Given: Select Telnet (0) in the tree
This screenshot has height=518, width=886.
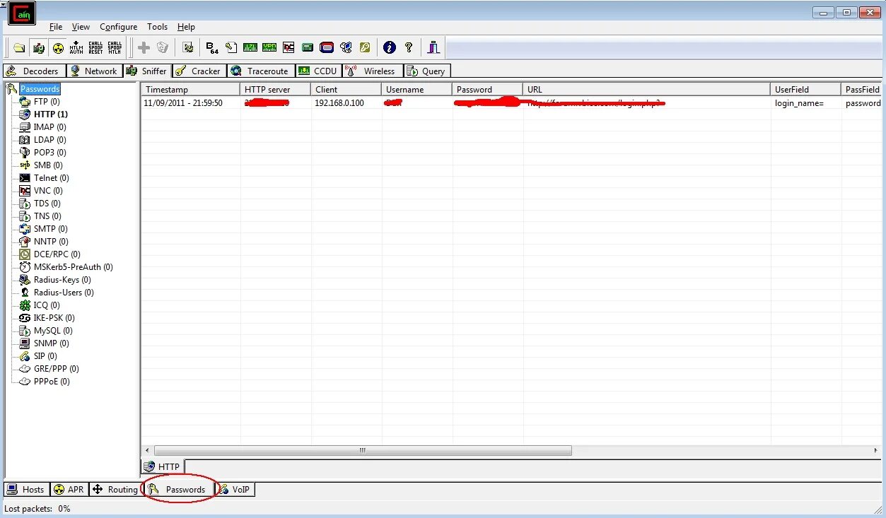Looking at the screenshot, I should (x=52, y=178).
